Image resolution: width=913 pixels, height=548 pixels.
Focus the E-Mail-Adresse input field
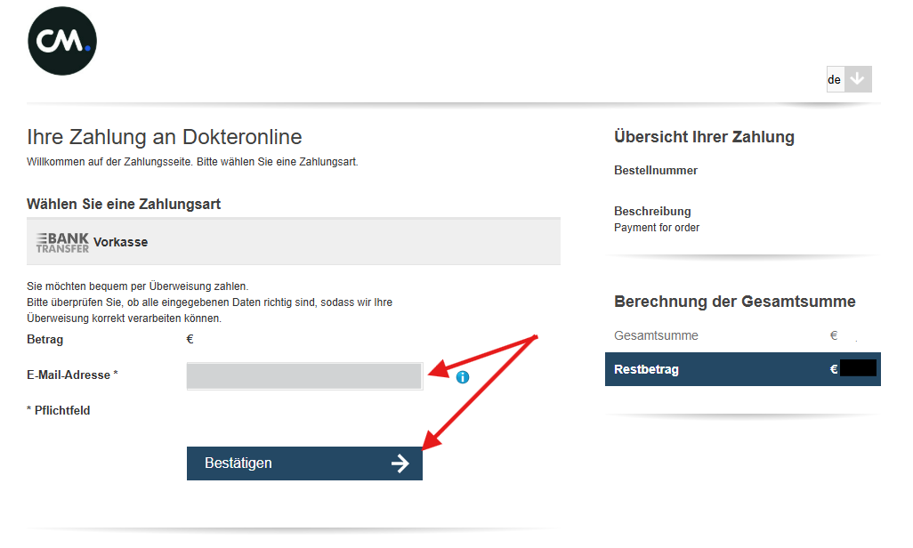click(304, 375)
